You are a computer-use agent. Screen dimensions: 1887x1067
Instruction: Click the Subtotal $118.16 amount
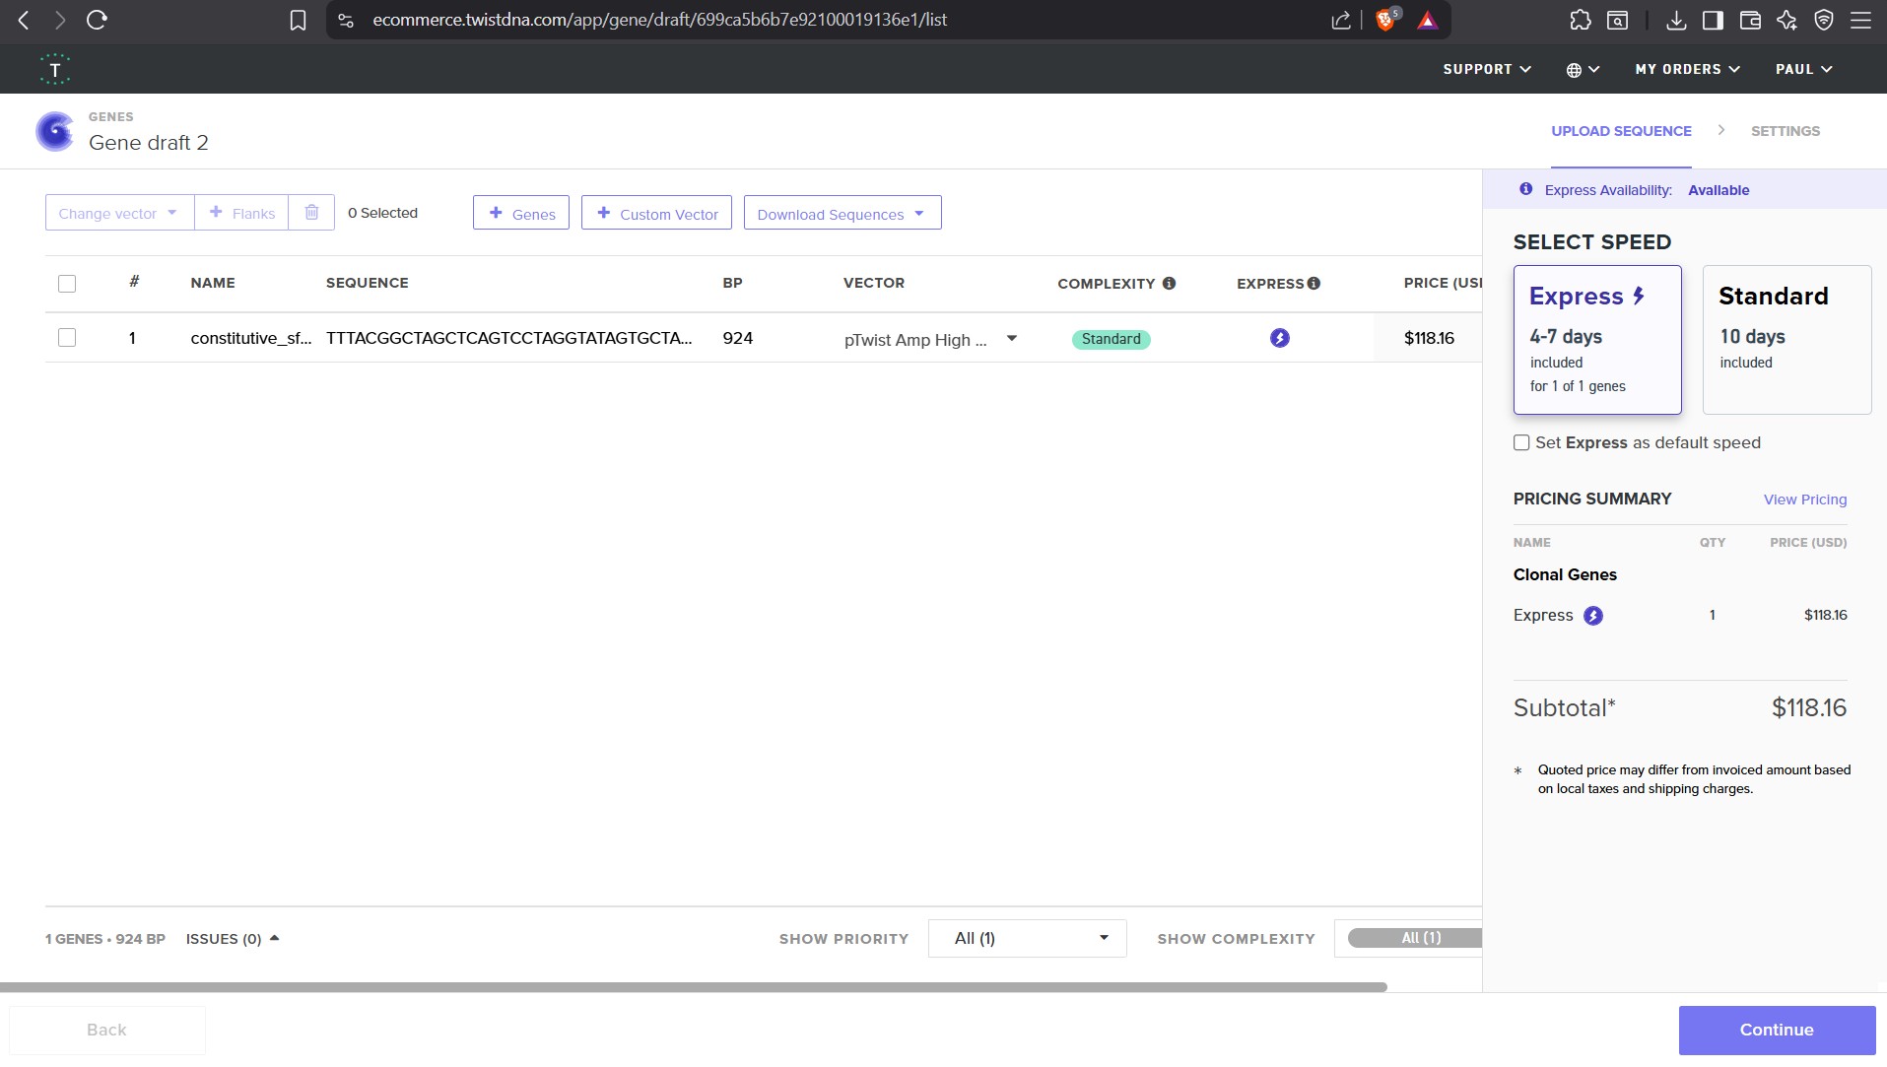pyautogui.click(x=1808, y=707)
